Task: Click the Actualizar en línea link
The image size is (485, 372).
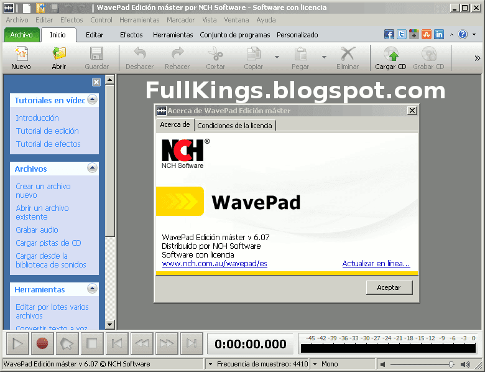Action: [x=376, y=264]
